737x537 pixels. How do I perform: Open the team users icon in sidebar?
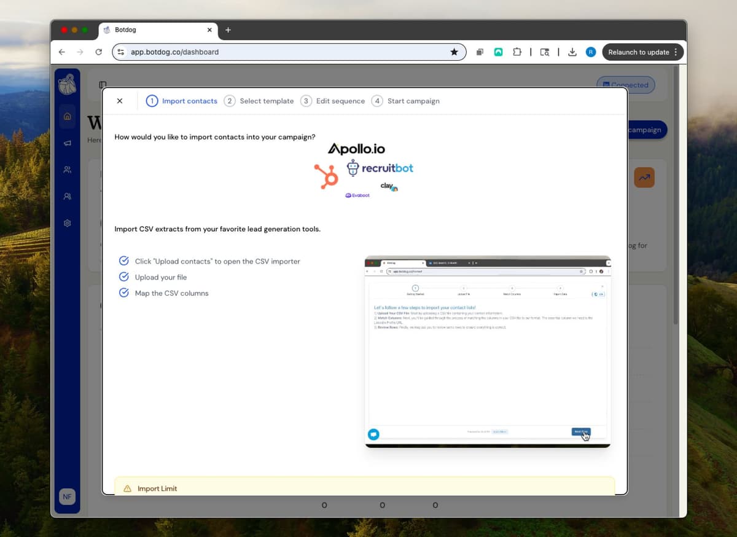(68, 197)
